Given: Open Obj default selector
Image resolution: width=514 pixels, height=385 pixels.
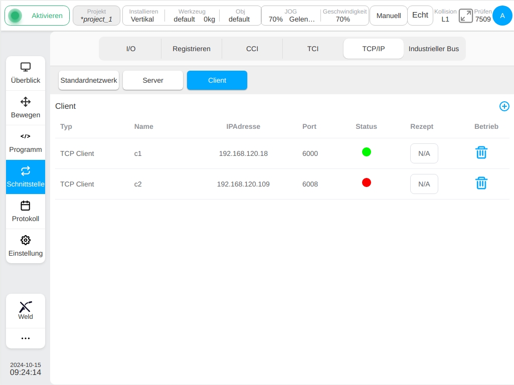Looking at the screenshot, I should [240, 16].
